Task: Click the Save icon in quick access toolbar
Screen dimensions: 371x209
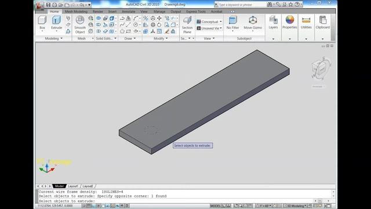Action: (48, 5)
